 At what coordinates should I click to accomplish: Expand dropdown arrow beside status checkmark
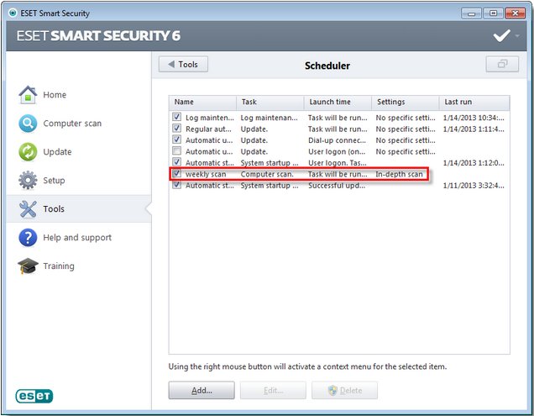pos(517,35)
